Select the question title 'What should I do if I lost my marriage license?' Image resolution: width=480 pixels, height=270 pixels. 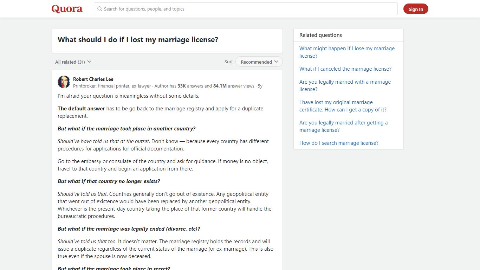pyautogui.click(x=138, y=40)
